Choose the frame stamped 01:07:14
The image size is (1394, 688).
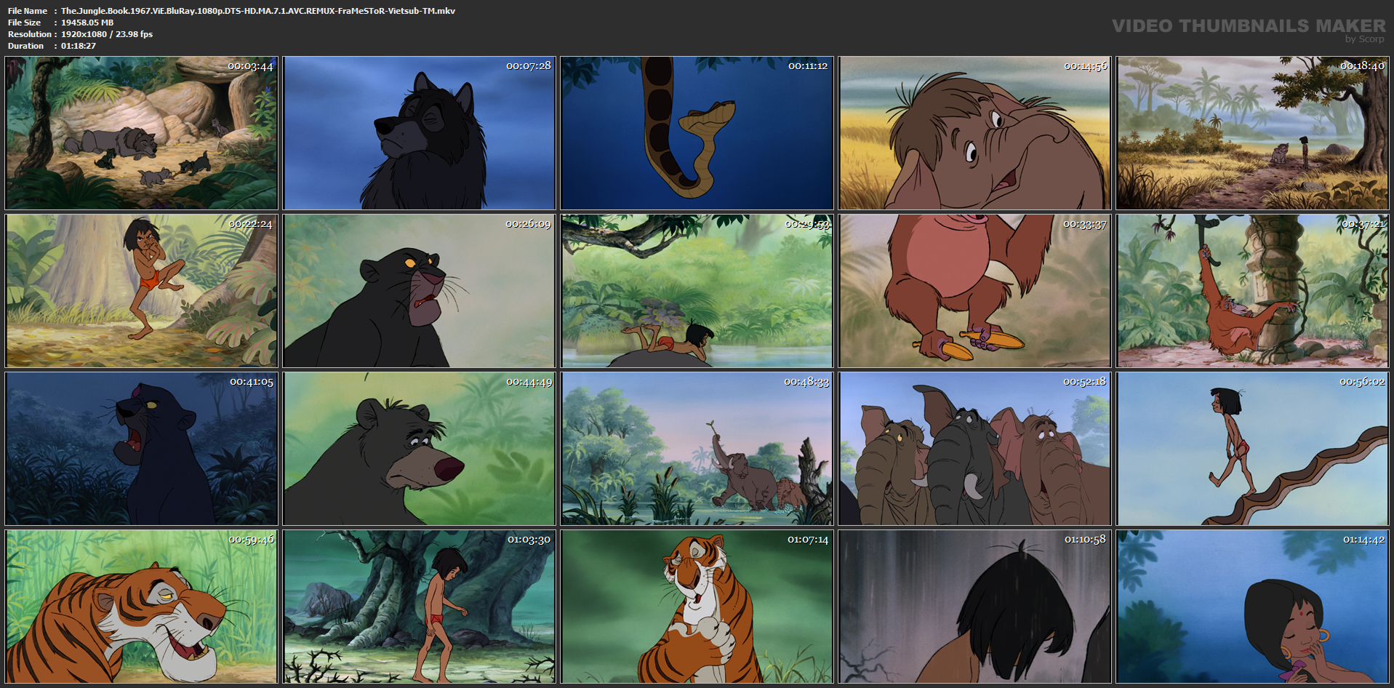click(x=697, y=607)
